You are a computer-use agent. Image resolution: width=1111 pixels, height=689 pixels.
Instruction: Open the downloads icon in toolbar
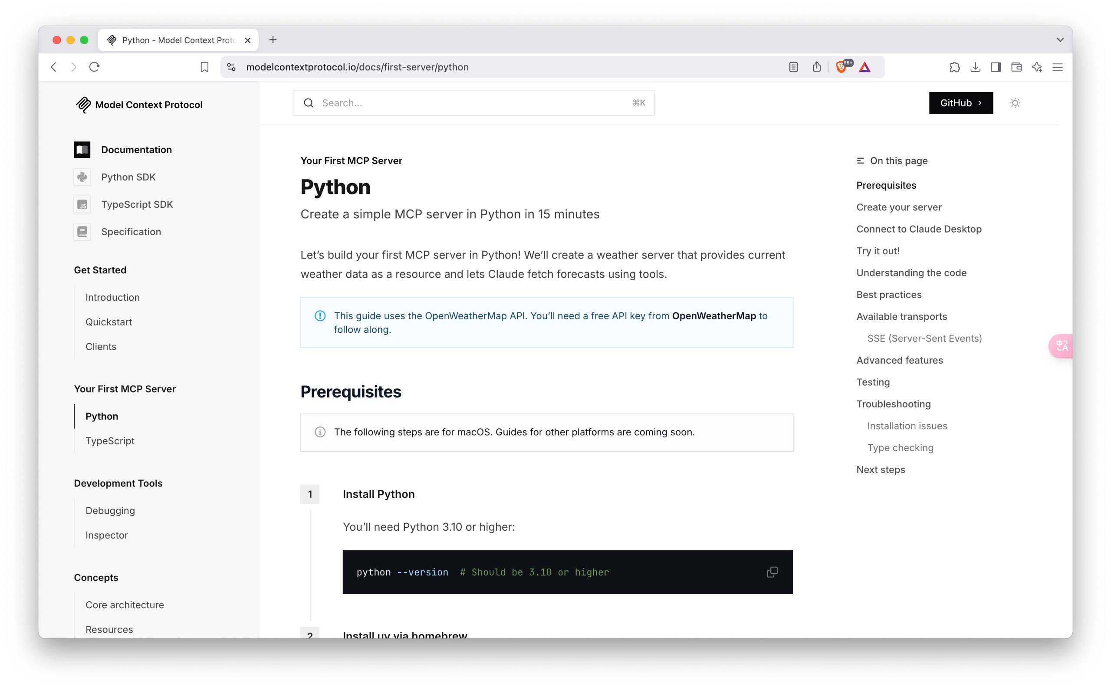click(975, 67)
